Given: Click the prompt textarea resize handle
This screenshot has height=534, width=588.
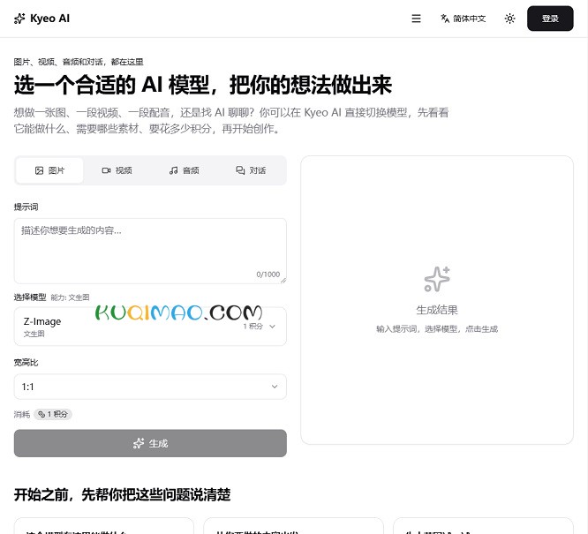Looking at the screenshot, I should coord(283,280).
